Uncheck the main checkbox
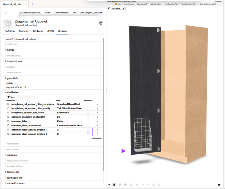Viewport: 225px width, 189px height. pyautogui.click(x=116, y=4)
